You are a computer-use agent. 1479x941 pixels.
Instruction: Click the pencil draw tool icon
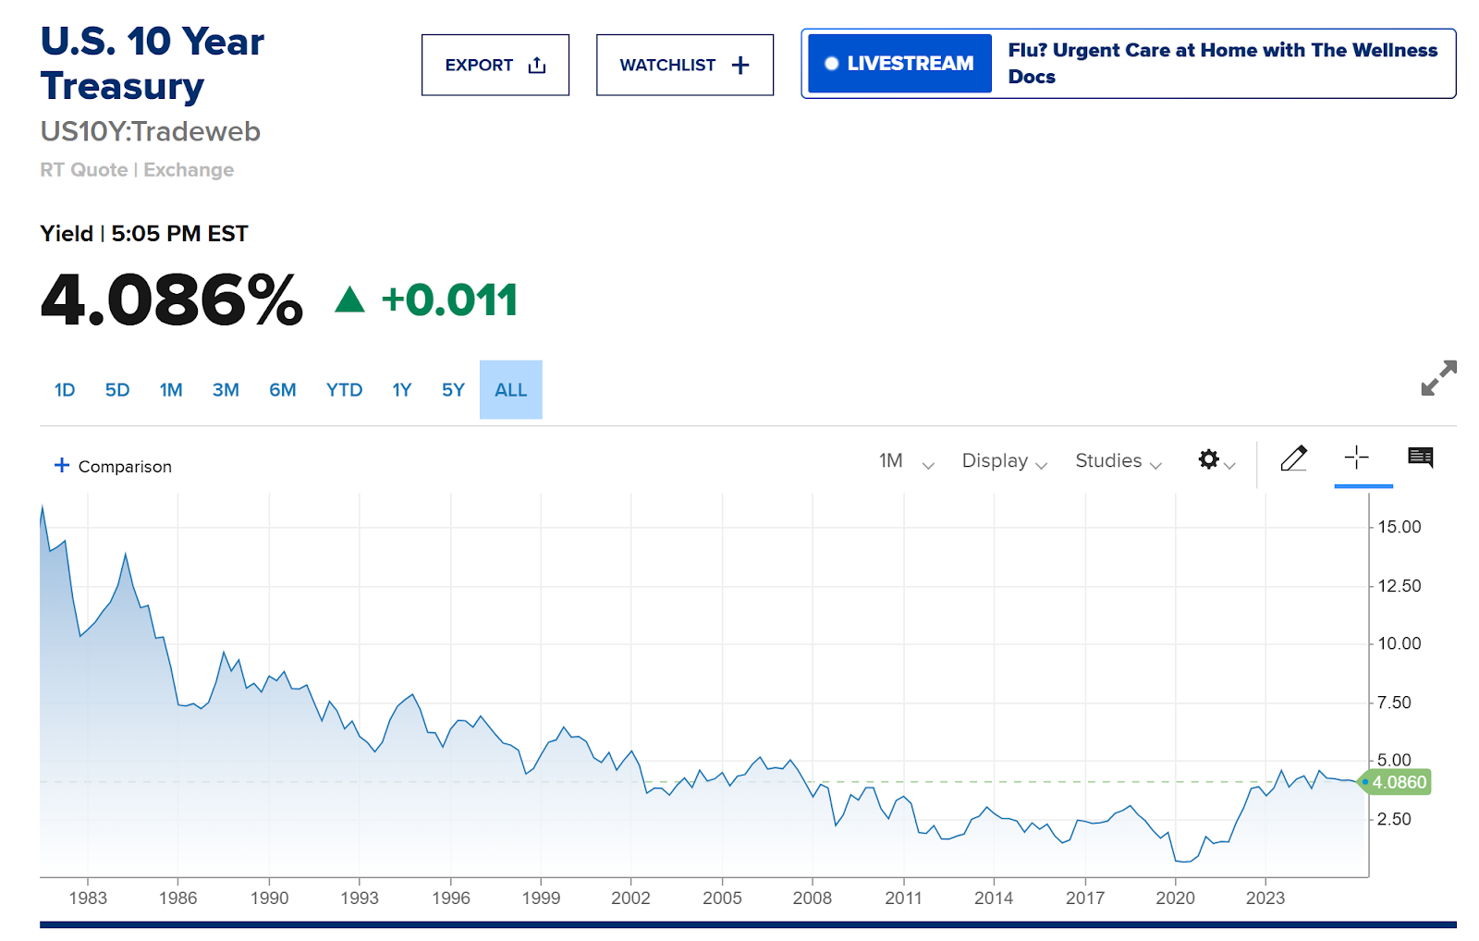coord(1293,458)
